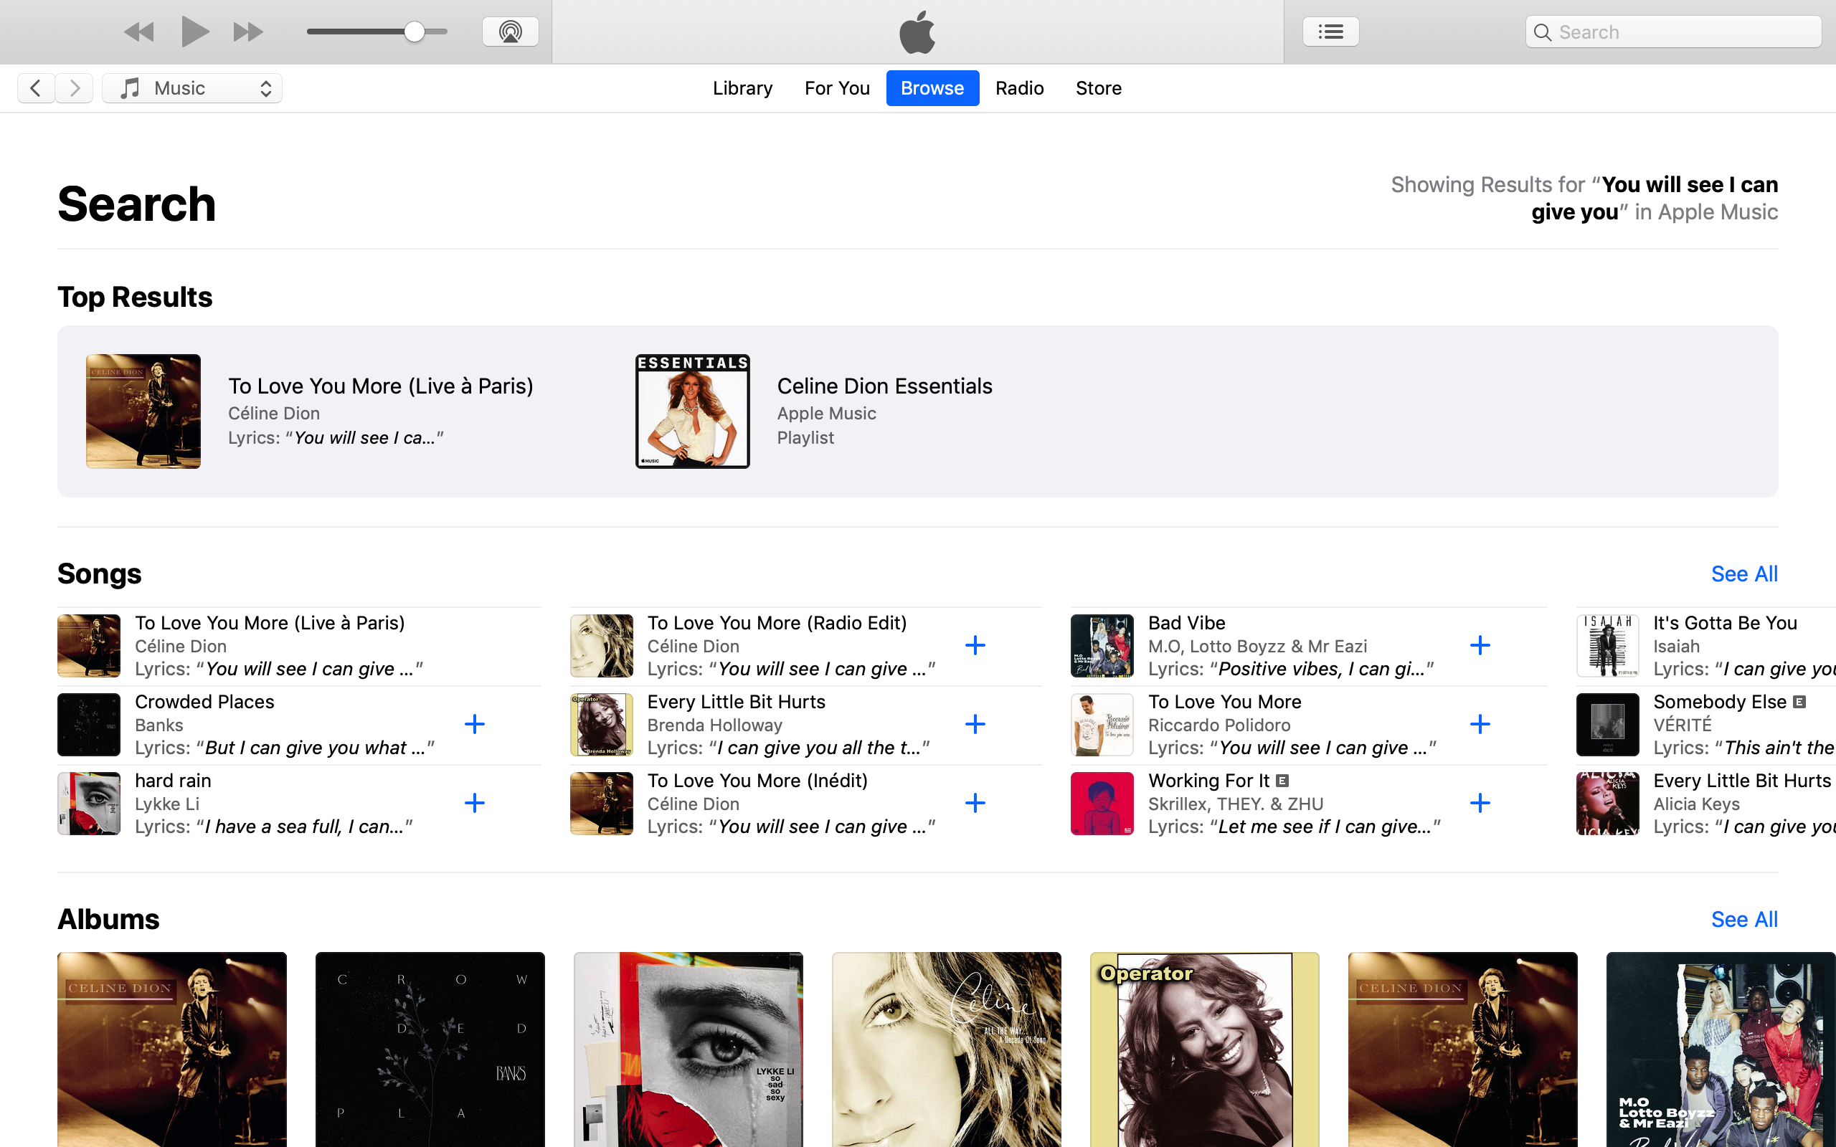The width and height of the screenshot is (1836, 1147).
Task: Open the Operator album cover
Action: [x=1205, y=1050]
